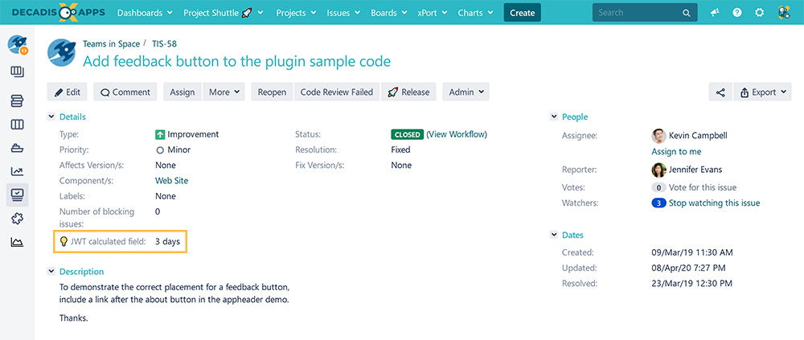The width and height of the screenshot is (804, 340).
Task: Click the JWT calculated field lightbulb icon
Action: point(64,242)
